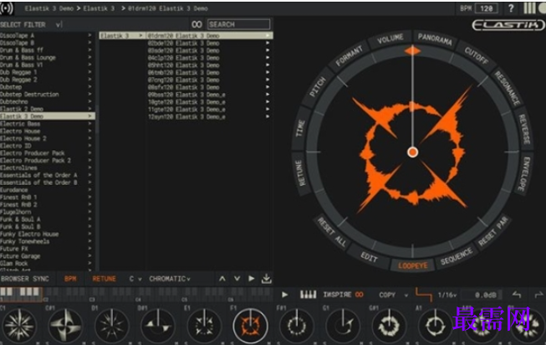Select the PANORAMA wheel segment
Viewport: 546px width, 345px height.
435,39
